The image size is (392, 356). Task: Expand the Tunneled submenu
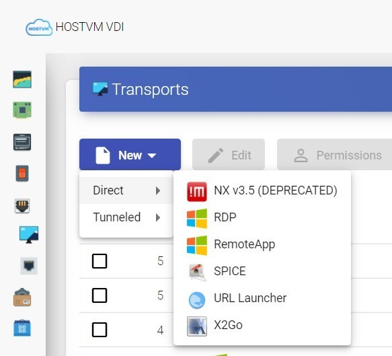click(x=126, y=217)
